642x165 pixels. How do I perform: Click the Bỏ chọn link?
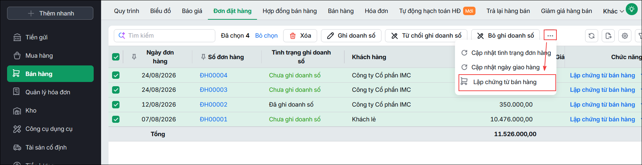(x=266, y=36)
